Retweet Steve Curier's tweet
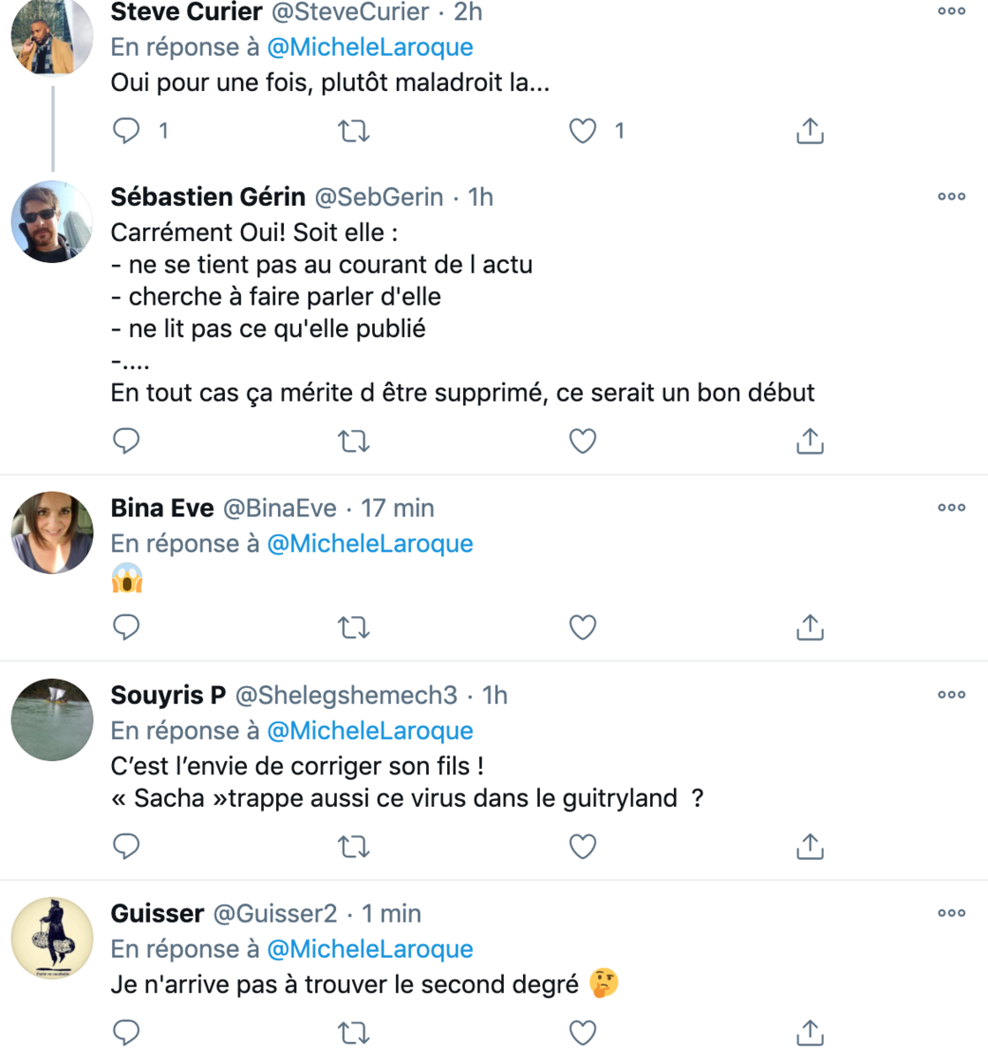The height and width of the screenshot is (1063, 988). [354, 132]
